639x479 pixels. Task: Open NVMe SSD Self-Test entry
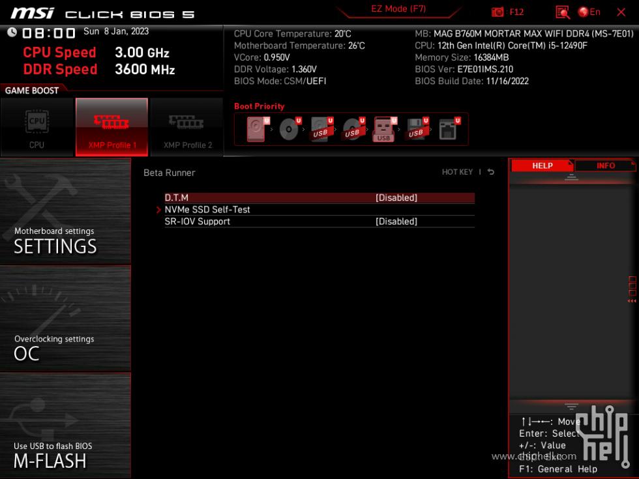207,209
